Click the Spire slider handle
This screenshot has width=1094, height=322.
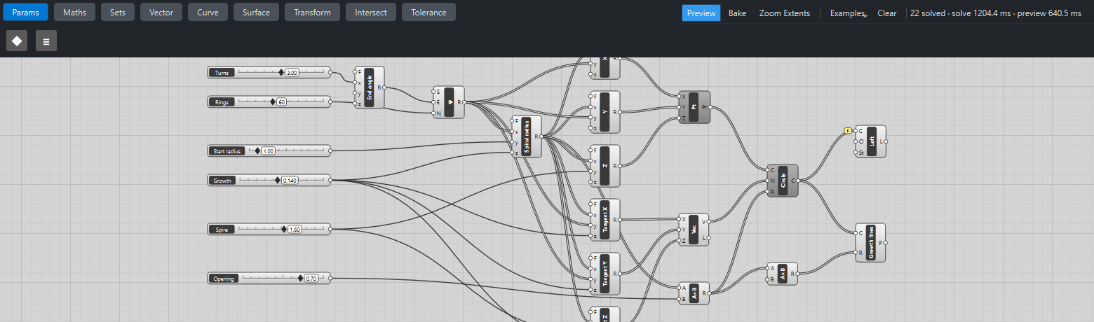point(283,229)
